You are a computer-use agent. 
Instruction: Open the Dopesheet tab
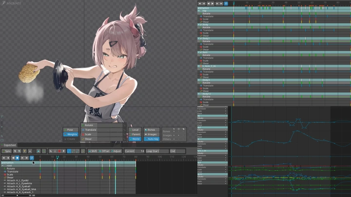(8, 145)
